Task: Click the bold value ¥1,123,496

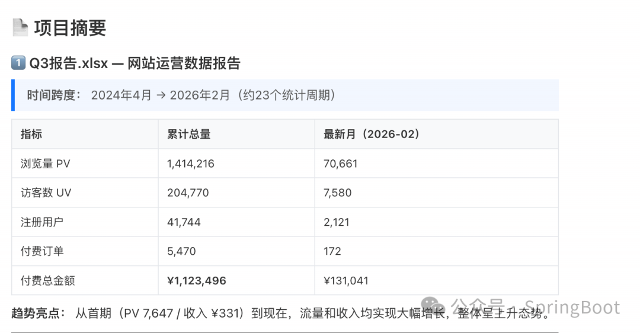Action: 196,280
